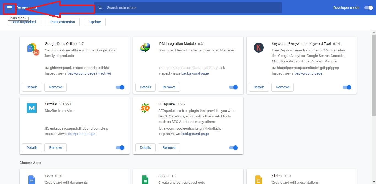Screen dimensions: 376x184
Task: Click the Google Docs Offline title text
Action: tap(61, 44)
